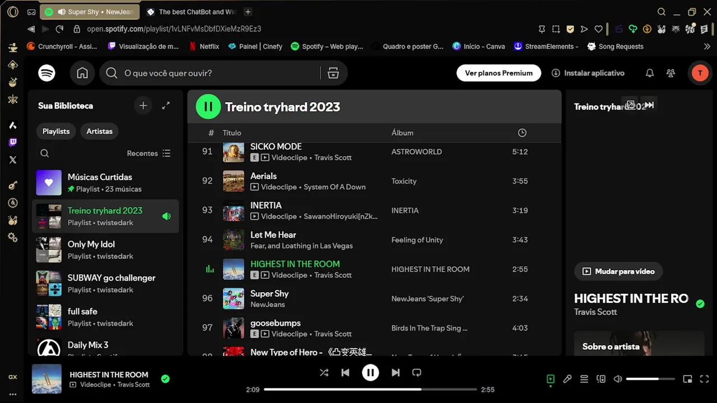The image size is (717, 403).
Task: Toggle Now Playing view icon
Action: click(551, 379)
